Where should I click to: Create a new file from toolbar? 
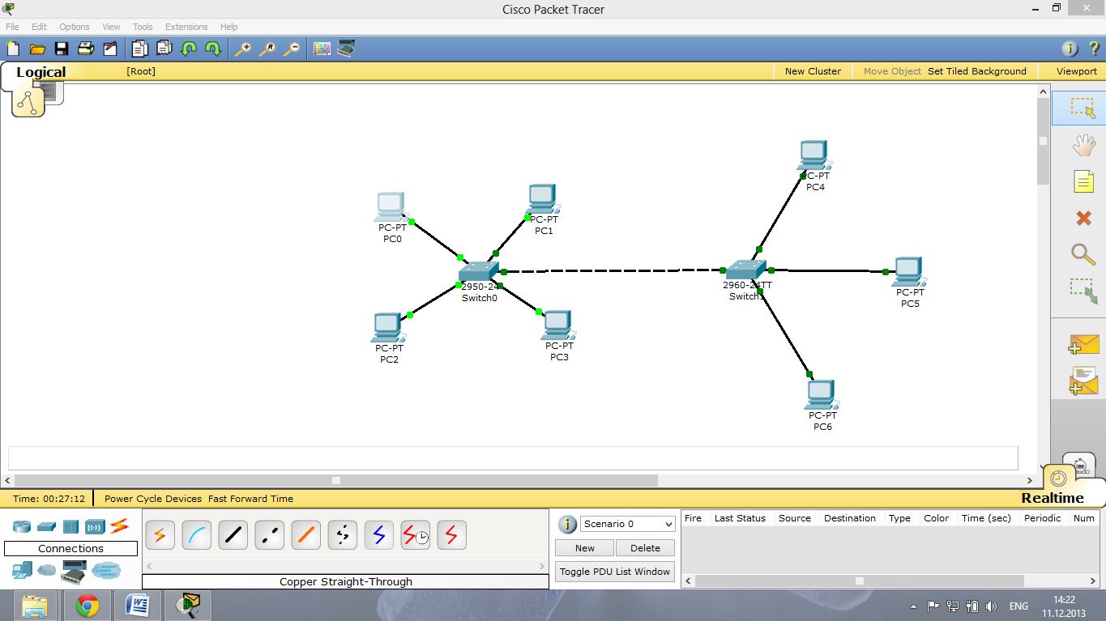[x=13, y=49]
